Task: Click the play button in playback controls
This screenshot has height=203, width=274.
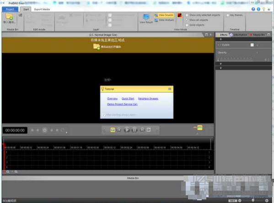Action: coord(127,130)
